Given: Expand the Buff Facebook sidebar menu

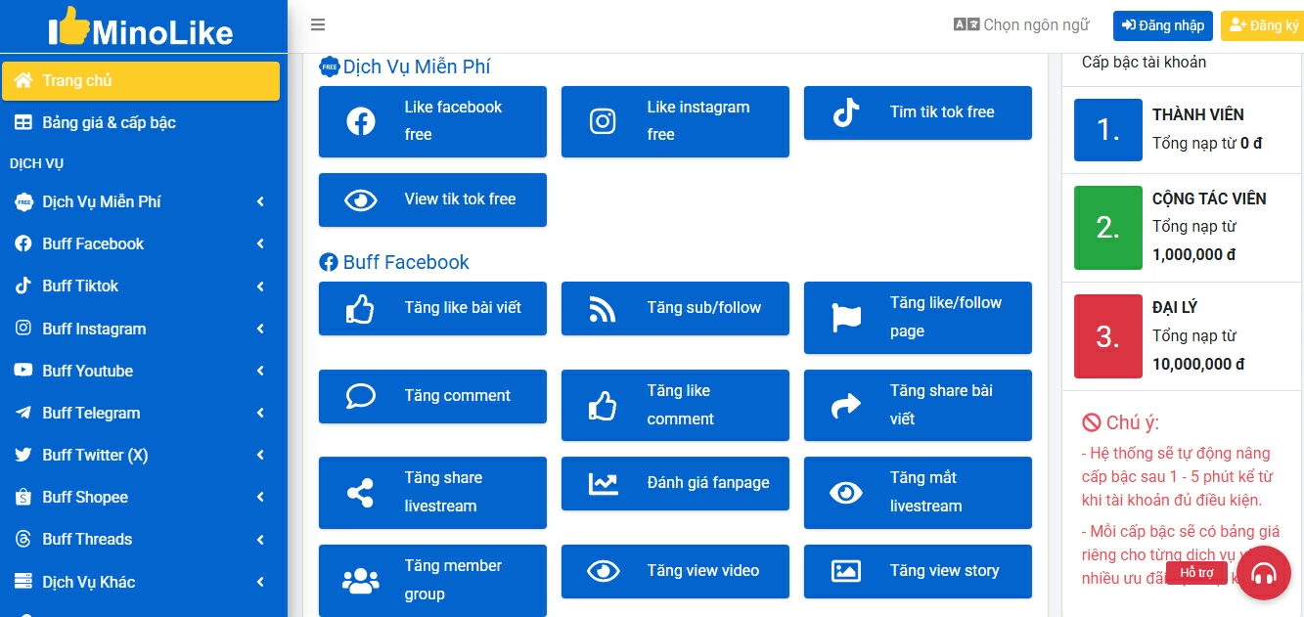Looking at the screenshot, I should coord(144,243).
